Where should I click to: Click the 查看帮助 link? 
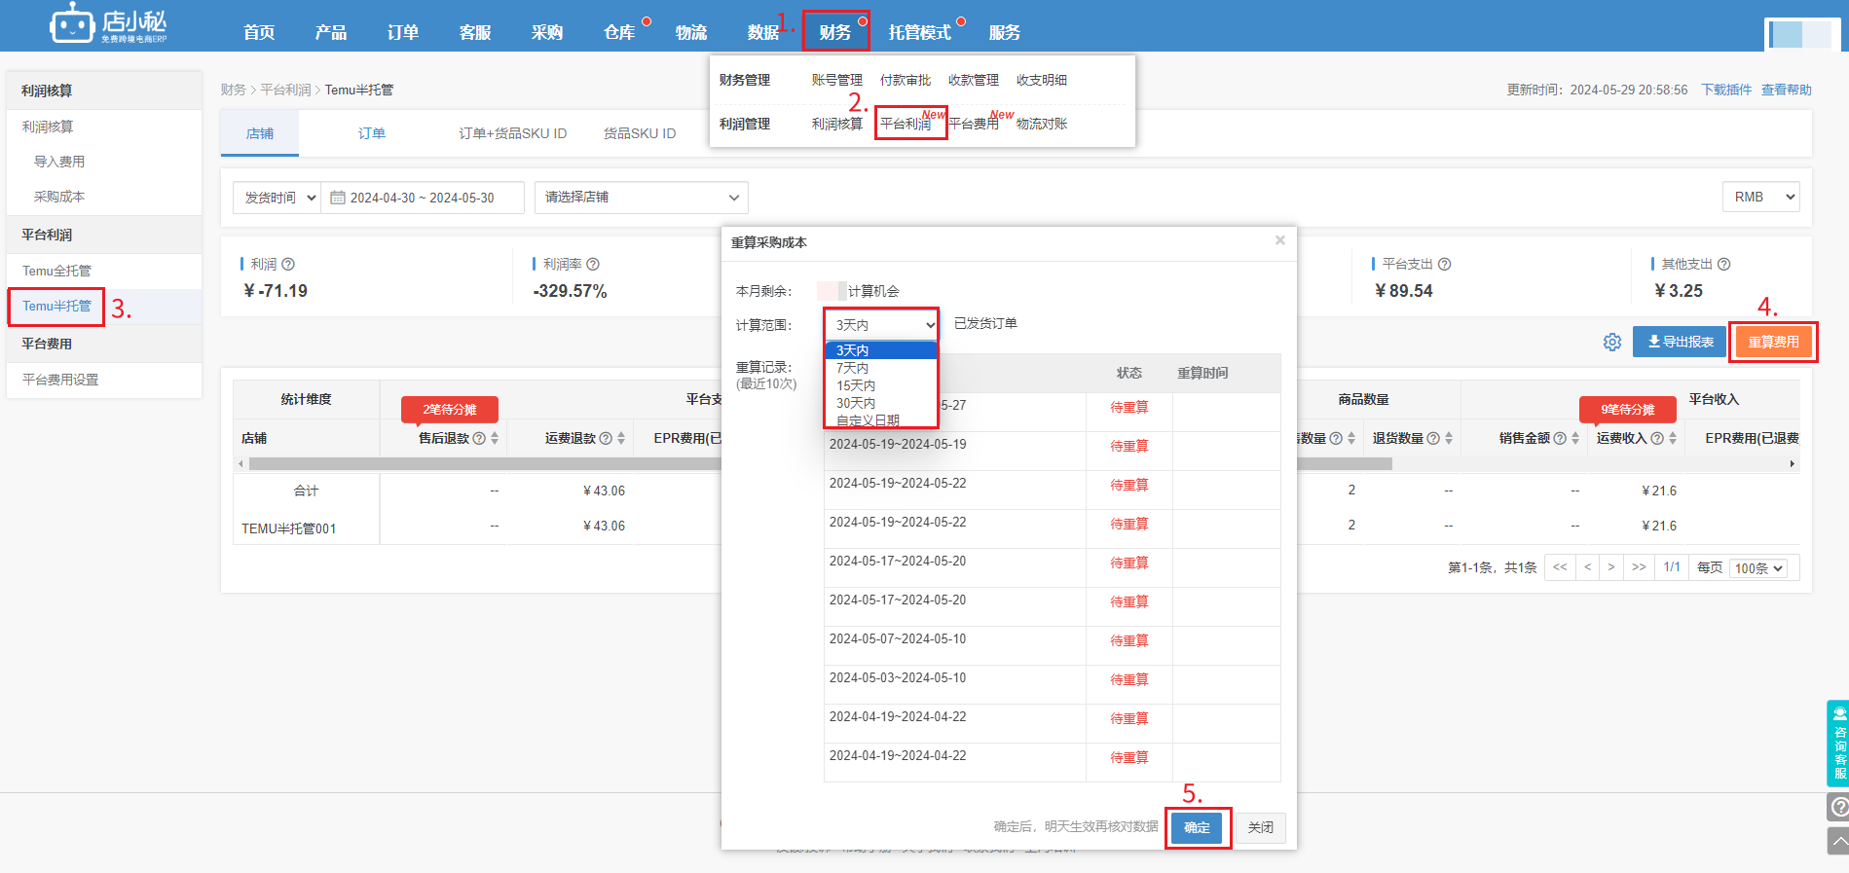(x=1787, y=90)
